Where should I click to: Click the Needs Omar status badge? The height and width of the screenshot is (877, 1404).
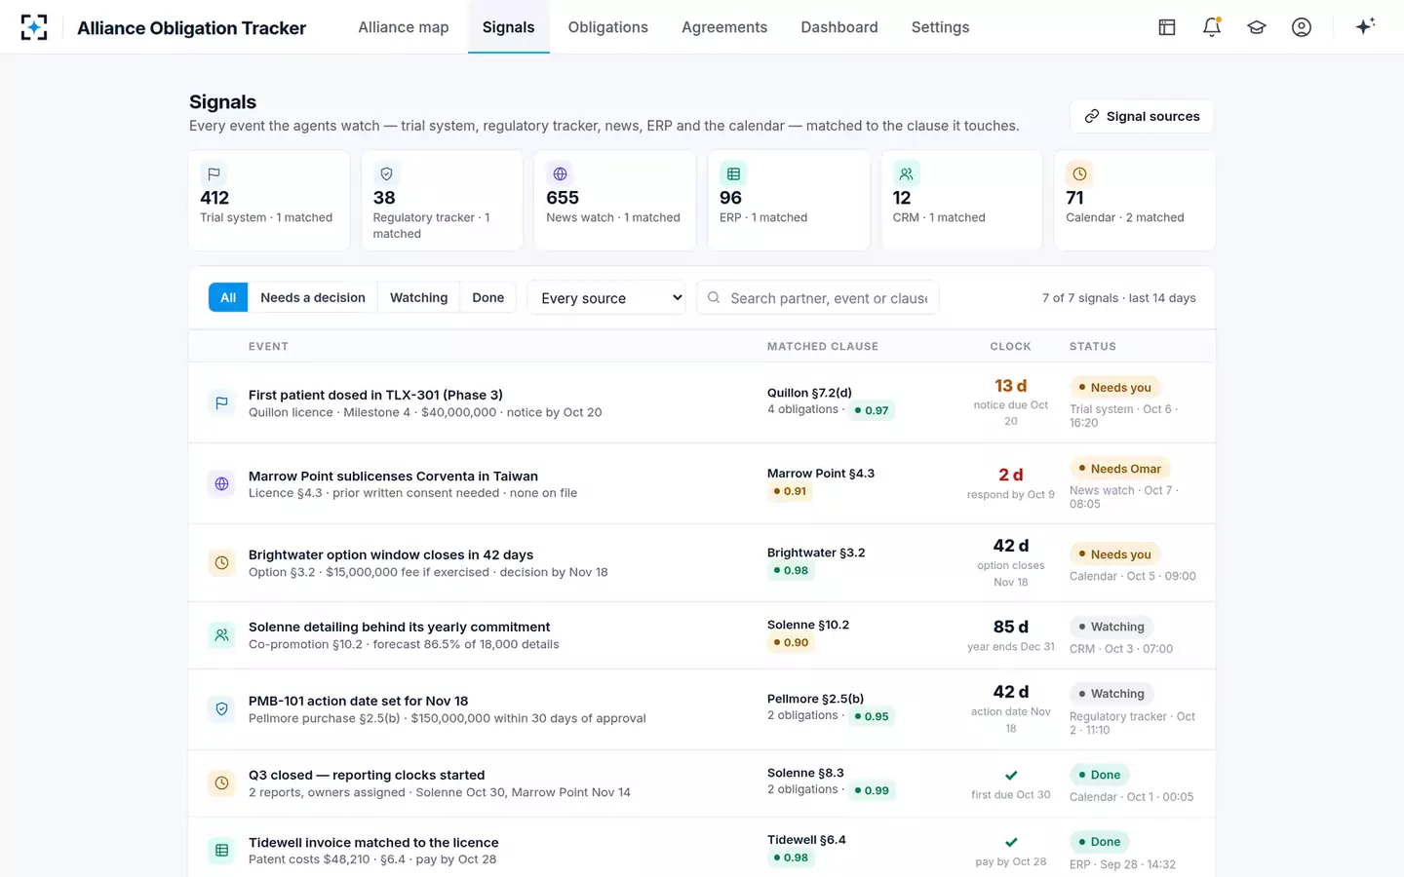(x=1119, y=468)
